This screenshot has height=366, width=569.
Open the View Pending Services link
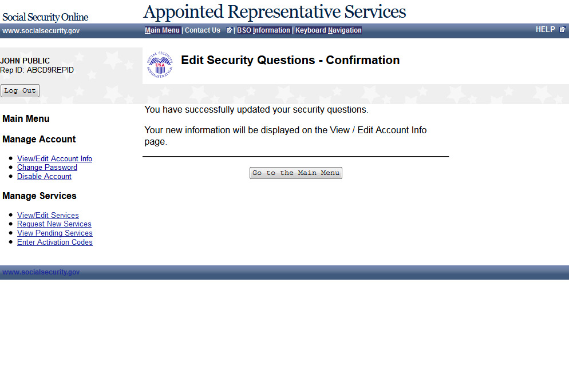pos(55,233)
